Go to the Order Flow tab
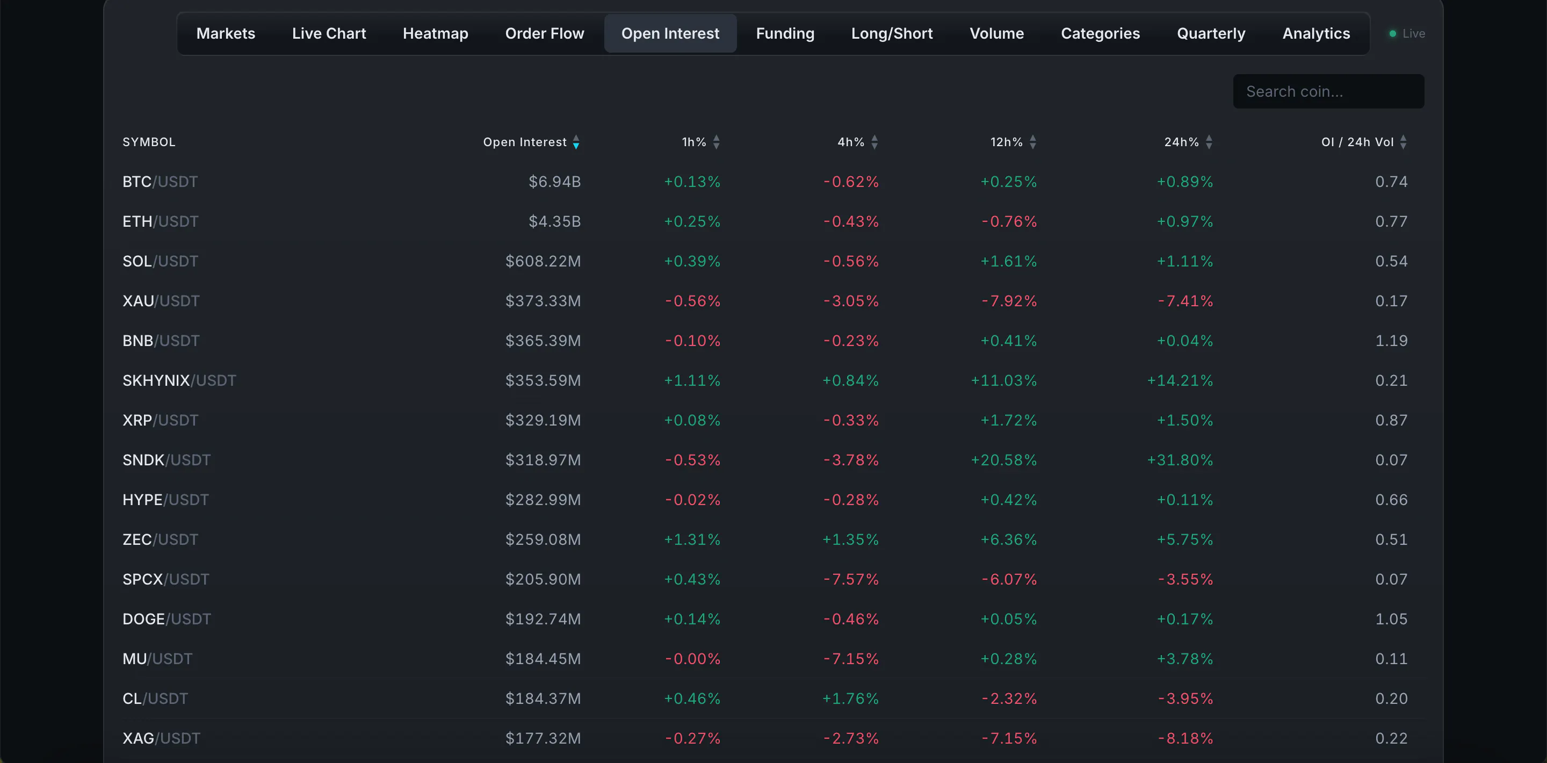Image resolution: width=1547 pixels, height=763 pixels. (545, 34)
